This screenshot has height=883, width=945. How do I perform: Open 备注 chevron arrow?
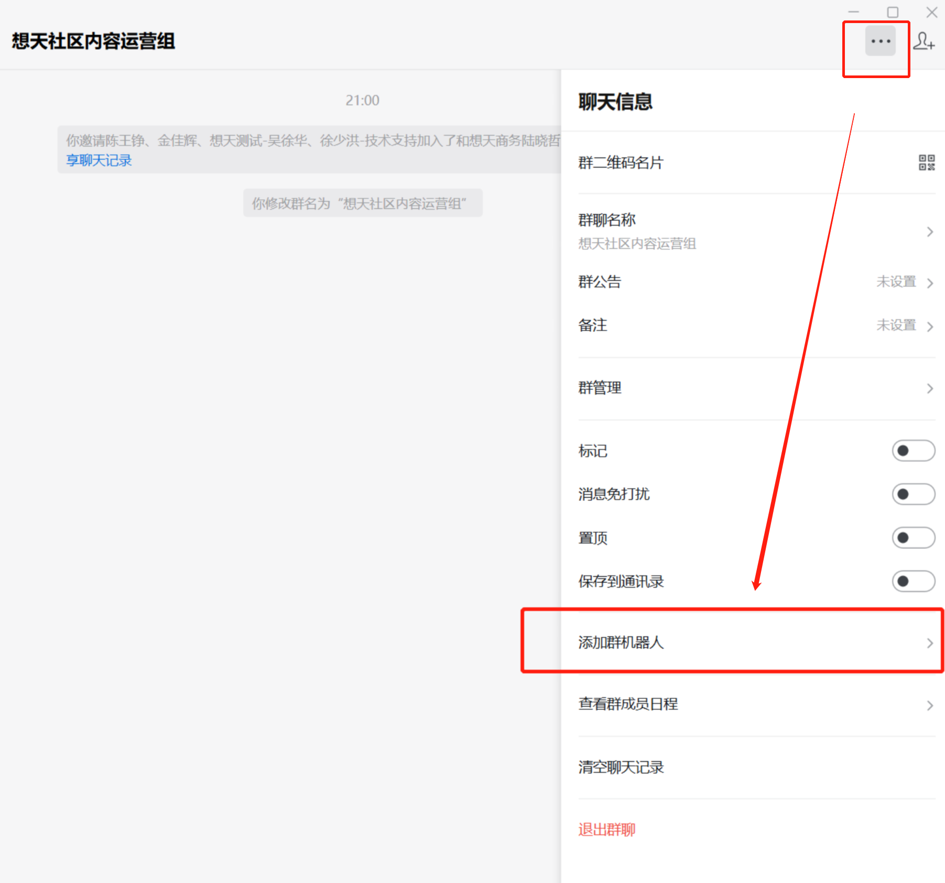(930, 326)
